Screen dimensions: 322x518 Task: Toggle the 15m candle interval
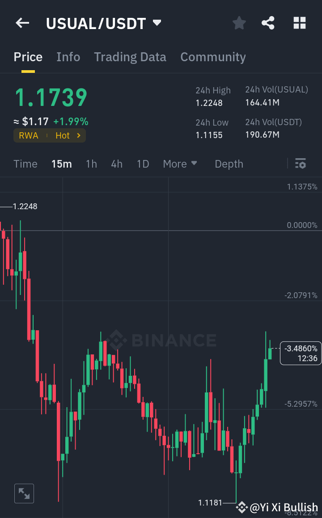tap(61, 164)
